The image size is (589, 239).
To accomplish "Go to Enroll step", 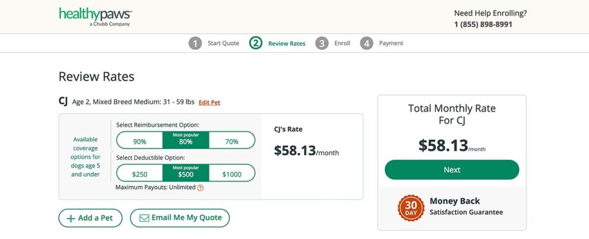I will pos(342,43).
